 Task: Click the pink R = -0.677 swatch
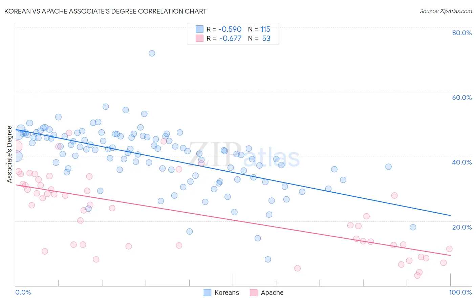(200, 38)
